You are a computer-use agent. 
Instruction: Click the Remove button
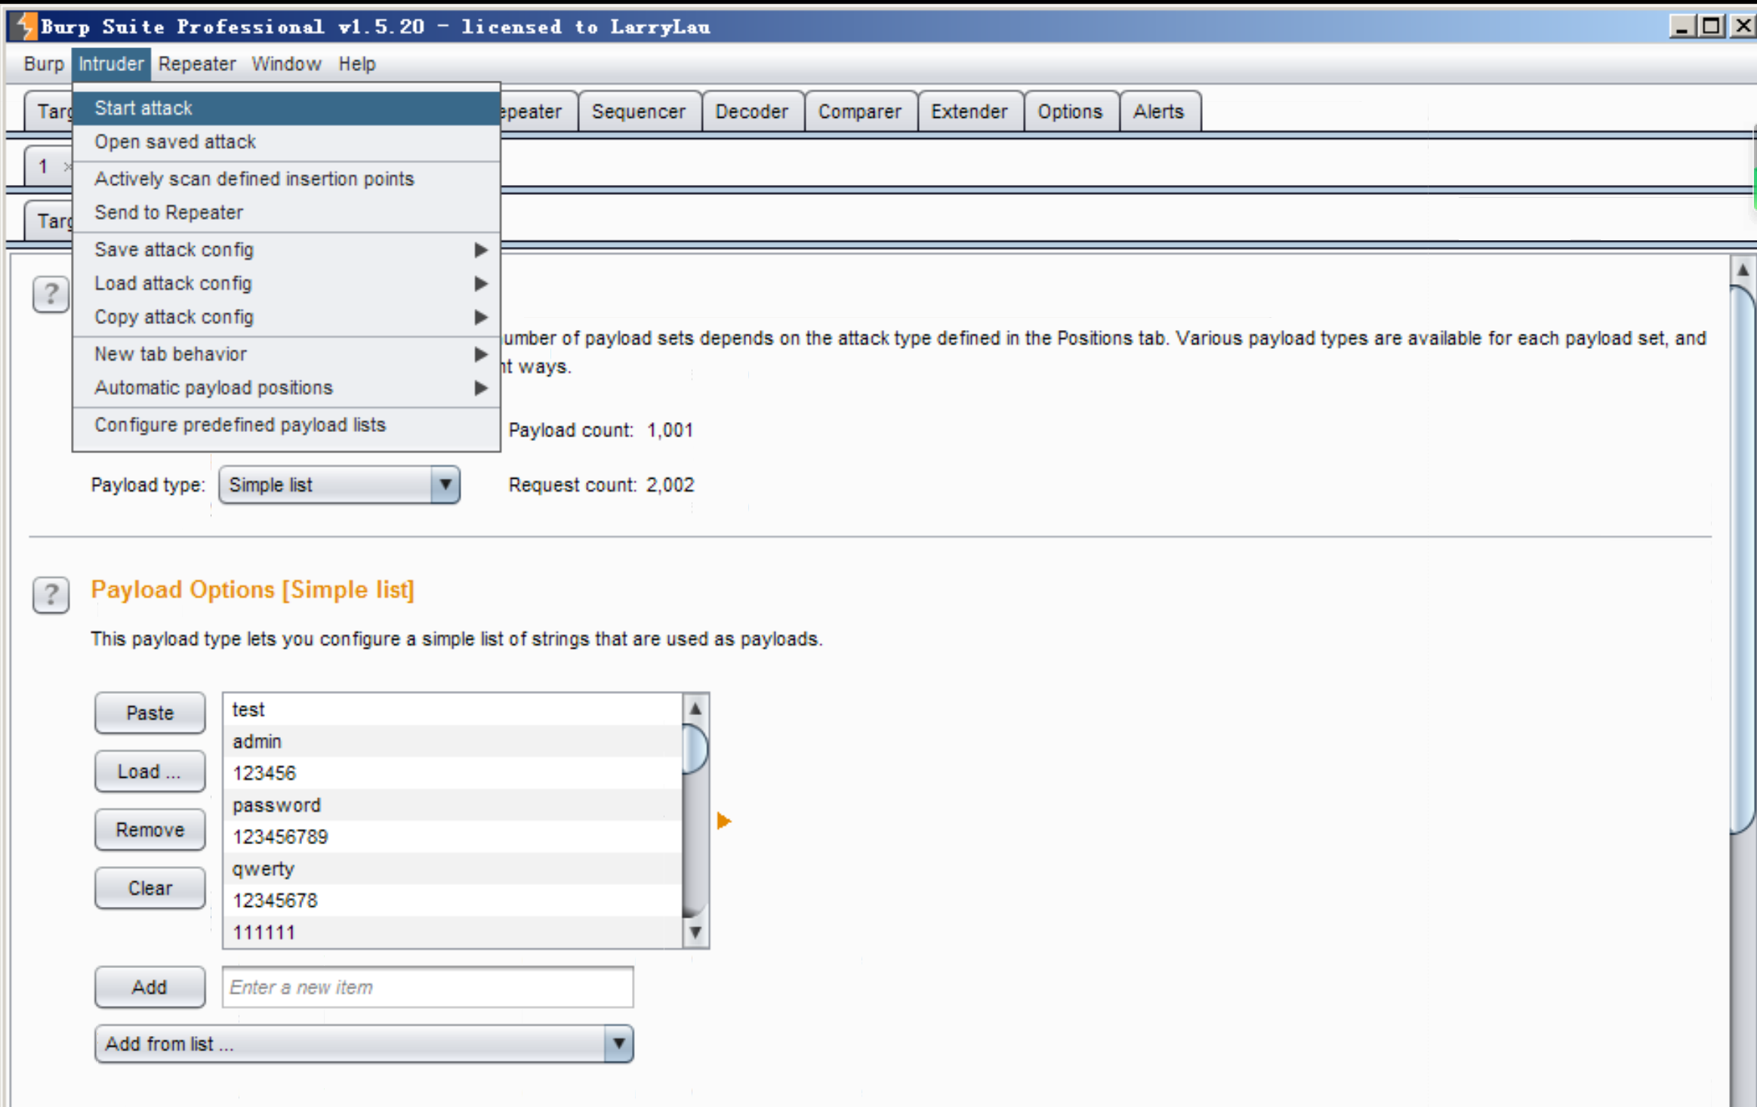[x=149, y=830]
